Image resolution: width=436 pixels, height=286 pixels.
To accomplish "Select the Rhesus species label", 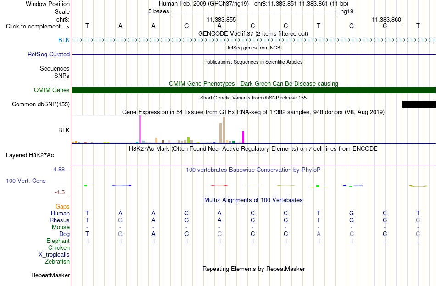I will [x=60, y=220].
